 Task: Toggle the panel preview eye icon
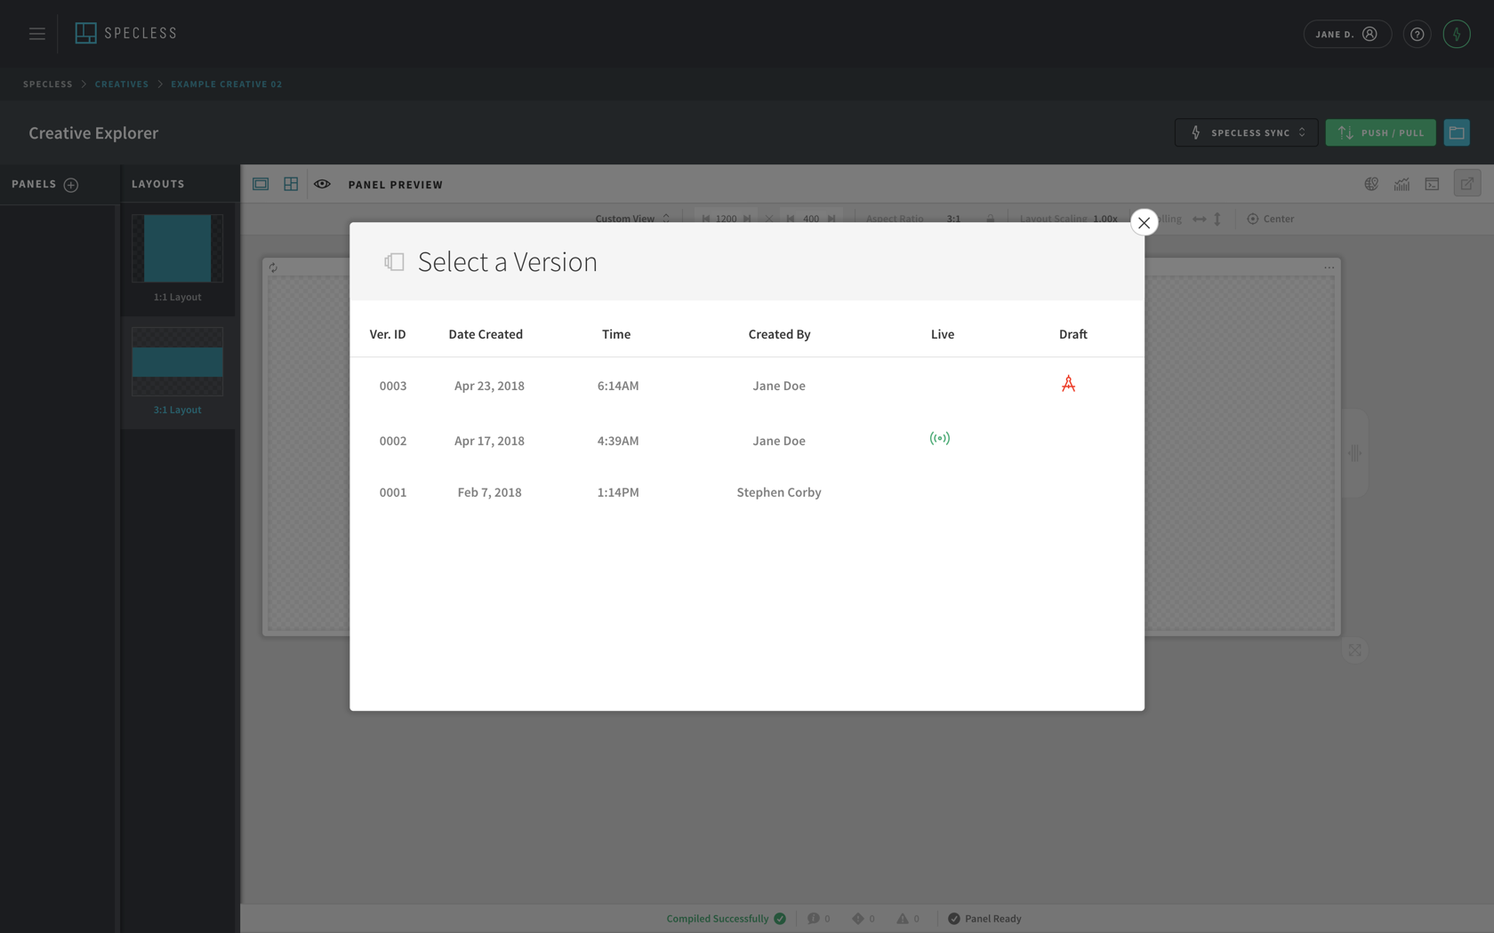point(322,184)
